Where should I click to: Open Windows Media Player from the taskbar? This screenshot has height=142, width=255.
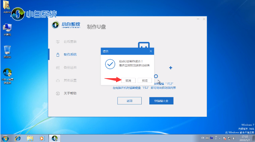42,138
